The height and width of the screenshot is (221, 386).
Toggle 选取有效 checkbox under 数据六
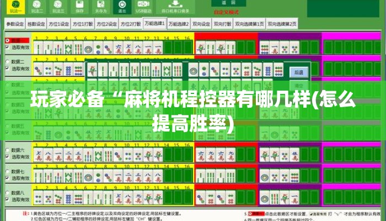(7, 156)
